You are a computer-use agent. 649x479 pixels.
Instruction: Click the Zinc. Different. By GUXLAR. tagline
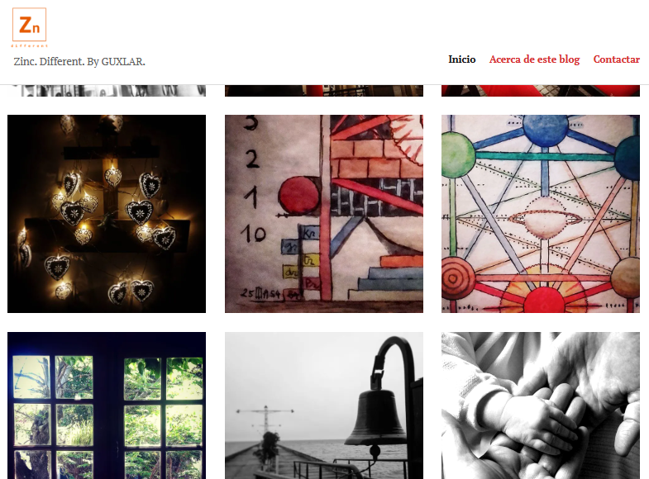tap(79, 62)
